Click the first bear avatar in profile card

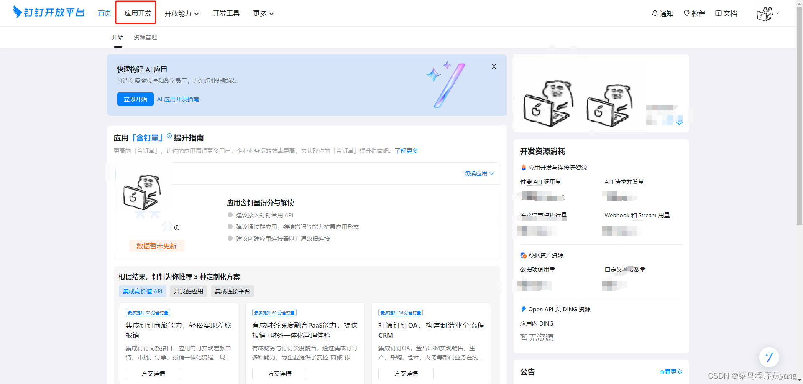(x=548, y=104)
